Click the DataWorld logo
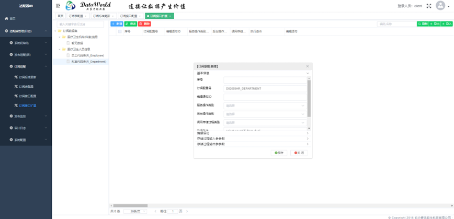 click(88, 6)
